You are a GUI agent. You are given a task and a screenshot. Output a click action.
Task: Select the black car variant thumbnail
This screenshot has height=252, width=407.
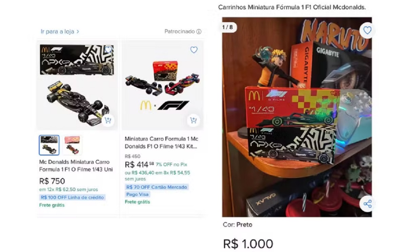49,145
